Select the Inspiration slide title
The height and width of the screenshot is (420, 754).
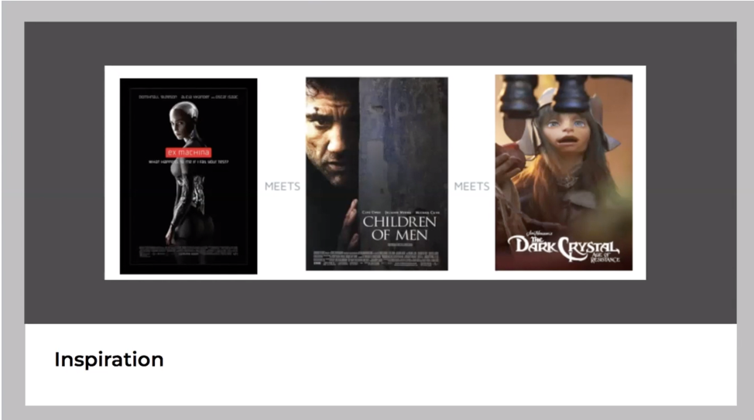click(109, 360)
